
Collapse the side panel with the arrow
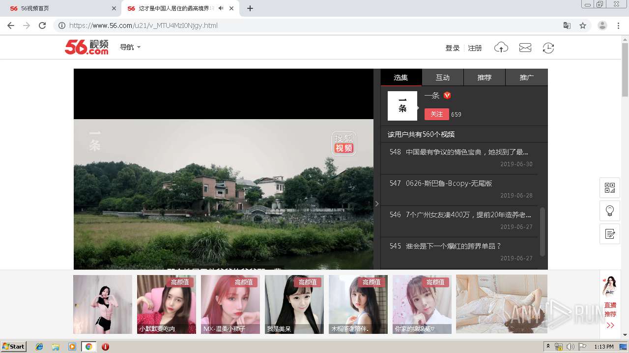(377, 203)
